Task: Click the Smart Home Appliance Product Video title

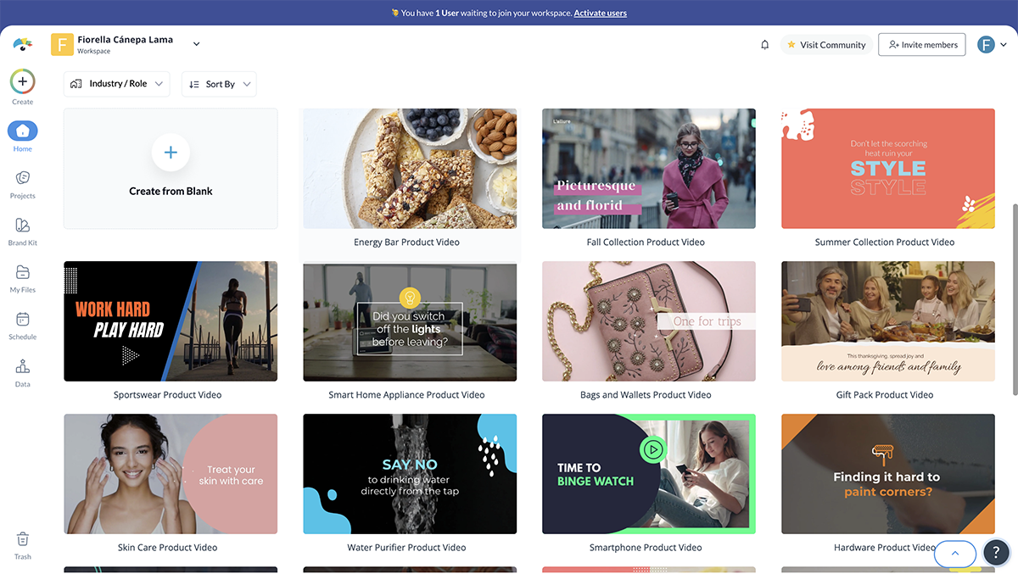Action: click(406, 395)
